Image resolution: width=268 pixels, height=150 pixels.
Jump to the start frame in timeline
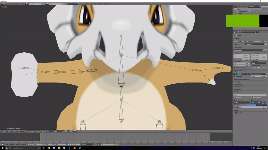pos(69,144)
